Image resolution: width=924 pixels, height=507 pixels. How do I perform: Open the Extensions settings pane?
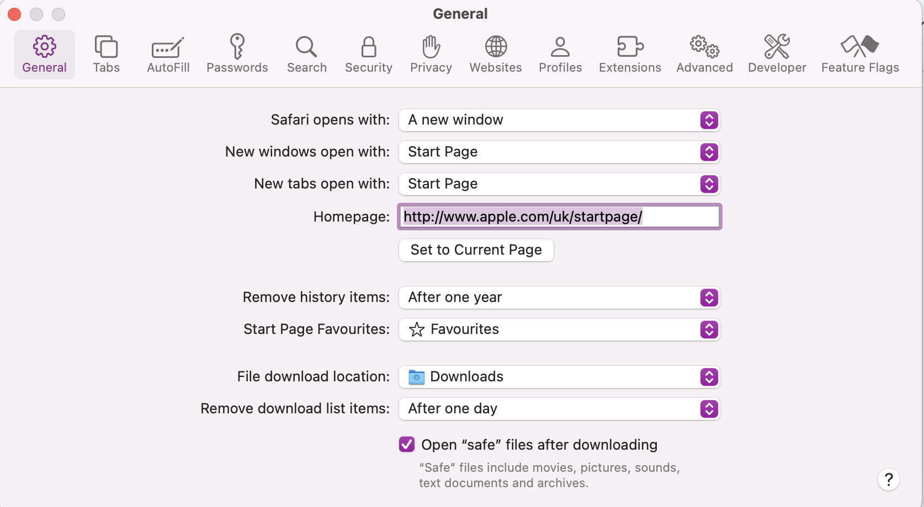pyautogui.click(x=629, y=54)
